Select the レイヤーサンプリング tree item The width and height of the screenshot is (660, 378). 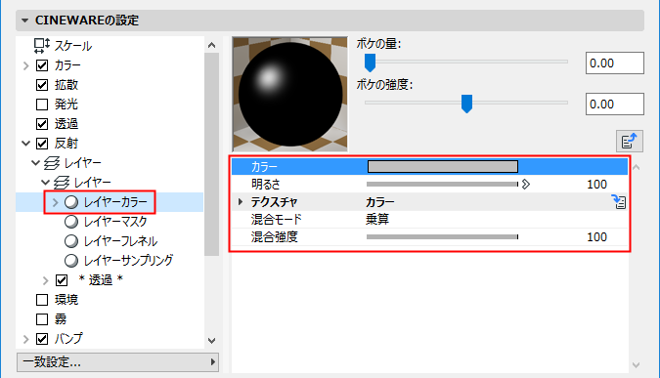point(128,261)
